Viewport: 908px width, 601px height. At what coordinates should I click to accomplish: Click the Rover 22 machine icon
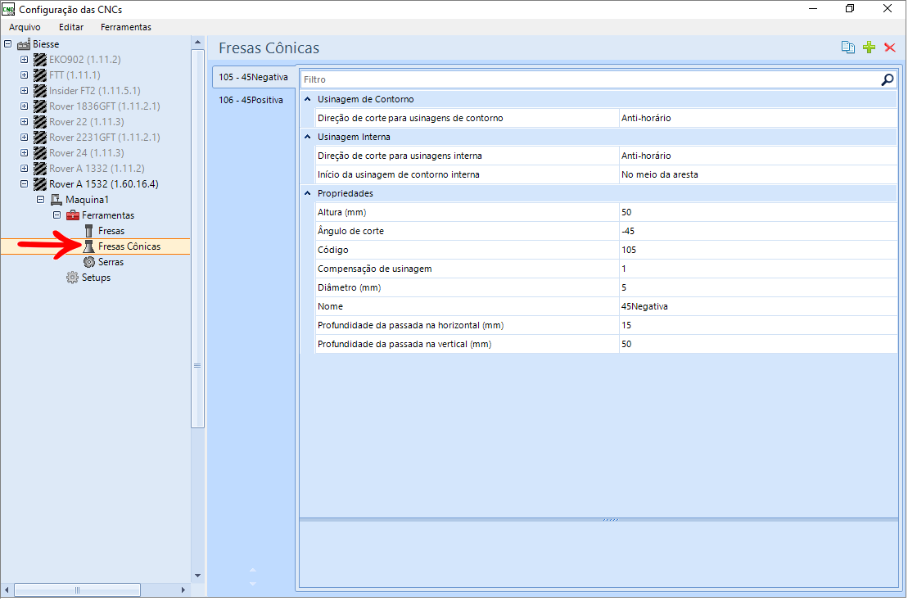(x=40, y=122)
